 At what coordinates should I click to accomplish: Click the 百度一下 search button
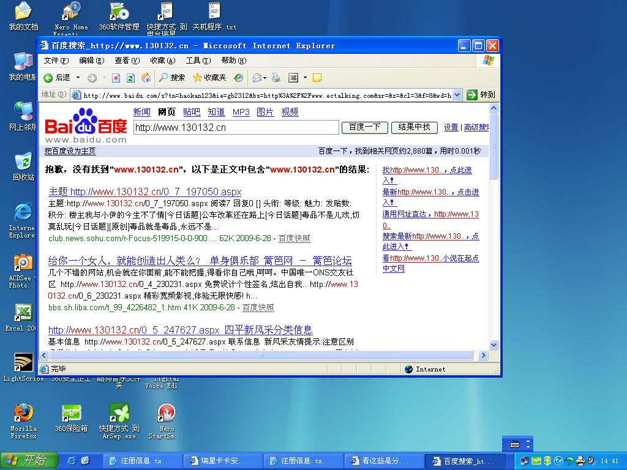(365, 127)
